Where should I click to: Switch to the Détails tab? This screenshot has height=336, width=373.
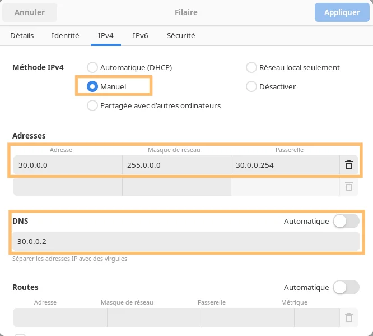(22, 35)
